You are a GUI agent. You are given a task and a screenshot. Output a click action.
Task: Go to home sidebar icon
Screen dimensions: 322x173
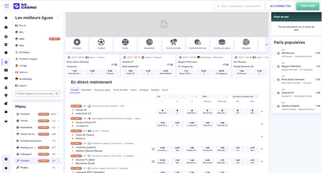pos(6,27)
